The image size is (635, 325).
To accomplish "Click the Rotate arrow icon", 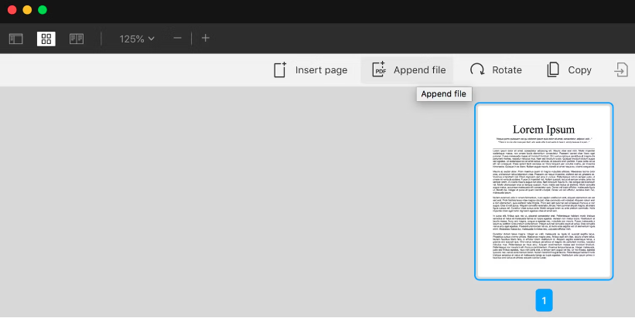I will pyautogui.click(x=478, y=70).
